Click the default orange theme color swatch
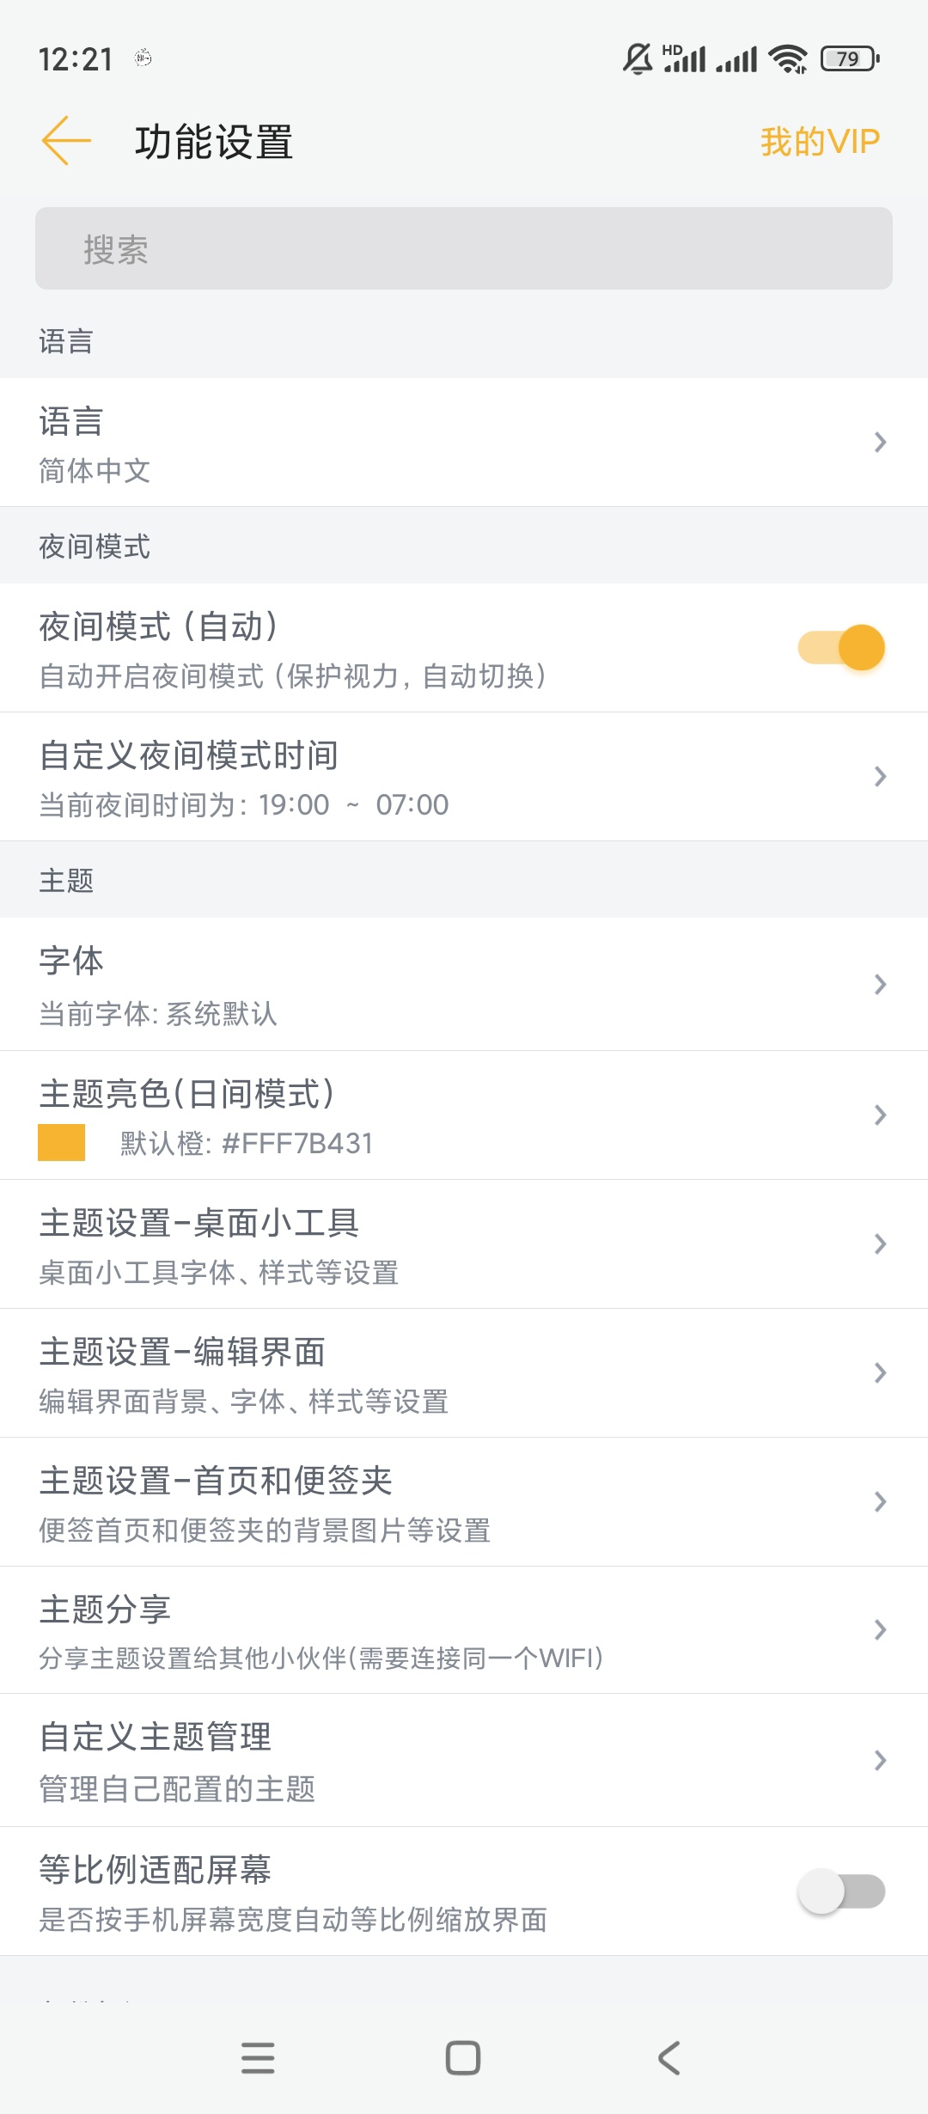Image resolution: width=928 pixels, height=2114 pixels. [x=62, y=1143]
